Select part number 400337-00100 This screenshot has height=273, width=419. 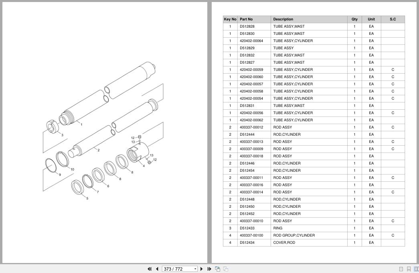coord(251,235)
